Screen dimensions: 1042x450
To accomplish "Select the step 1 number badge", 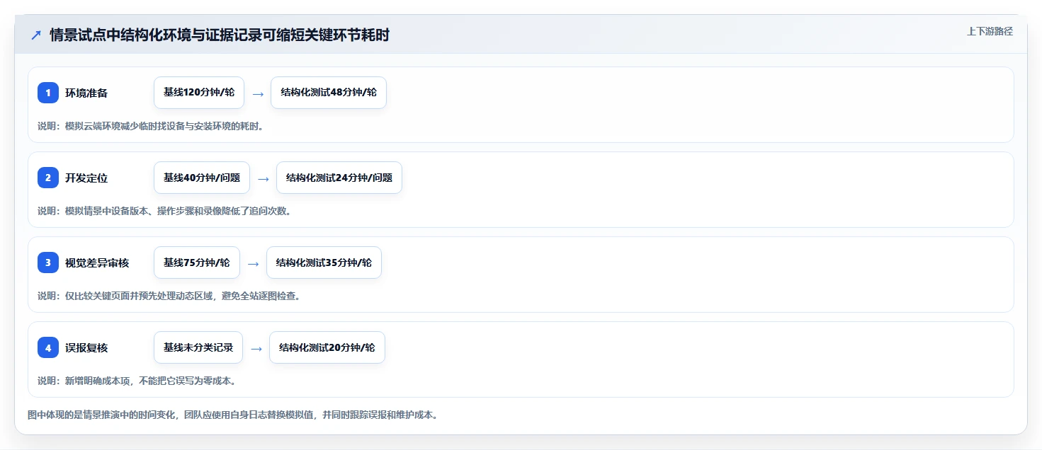I will pos(48,93).
